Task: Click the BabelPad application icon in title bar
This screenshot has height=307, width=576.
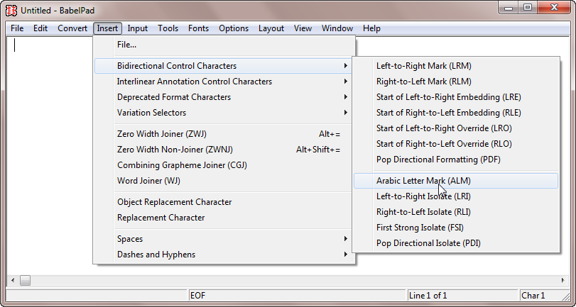Action: (11, 10)
